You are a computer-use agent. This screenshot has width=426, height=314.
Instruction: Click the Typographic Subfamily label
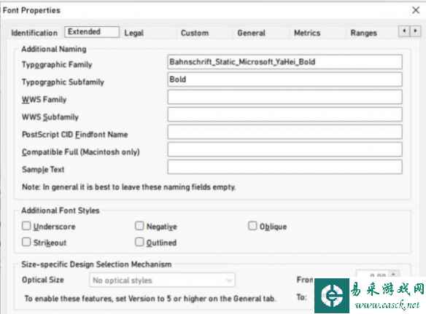[x=63, y=82]
